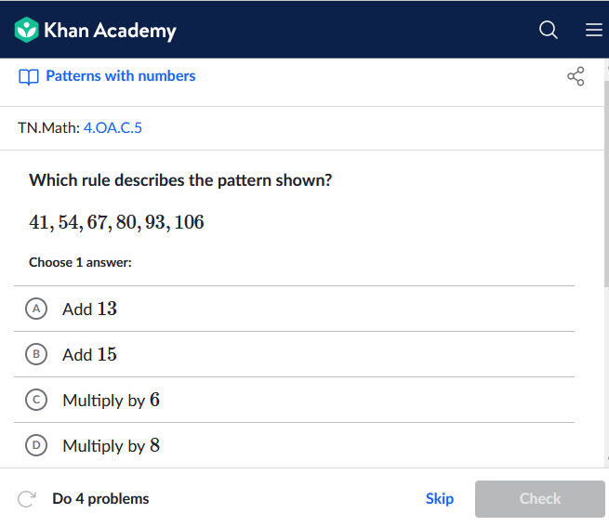Click the circular refresh arrow icon
The image size is (609, 527).
[27, 499]
